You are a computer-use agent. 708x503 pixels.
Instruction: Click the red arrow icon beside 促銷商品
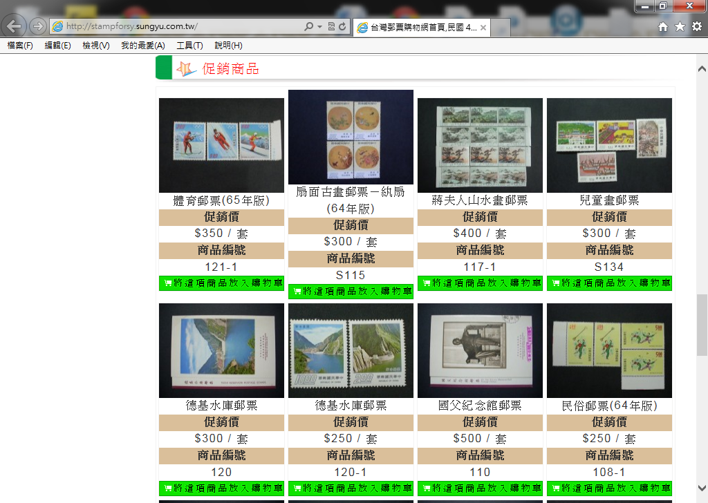pos(185,68)
